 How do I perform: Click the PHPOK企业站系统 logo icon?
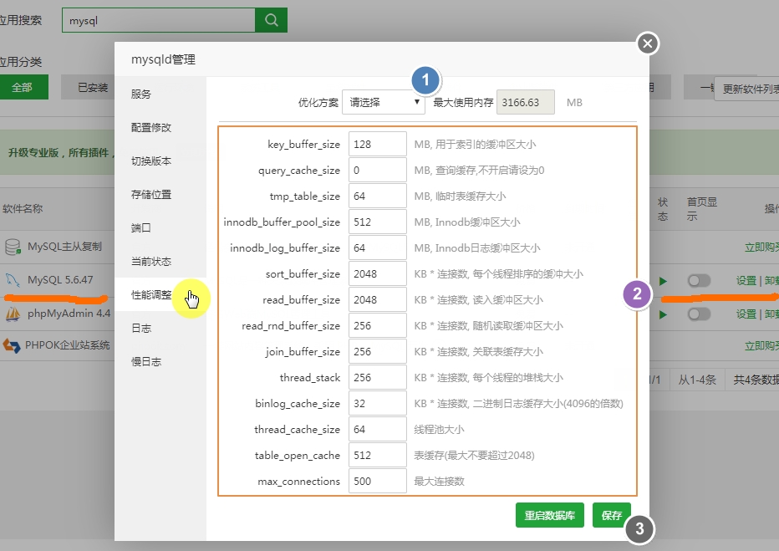pyautogui.click(x=13, y=344)
